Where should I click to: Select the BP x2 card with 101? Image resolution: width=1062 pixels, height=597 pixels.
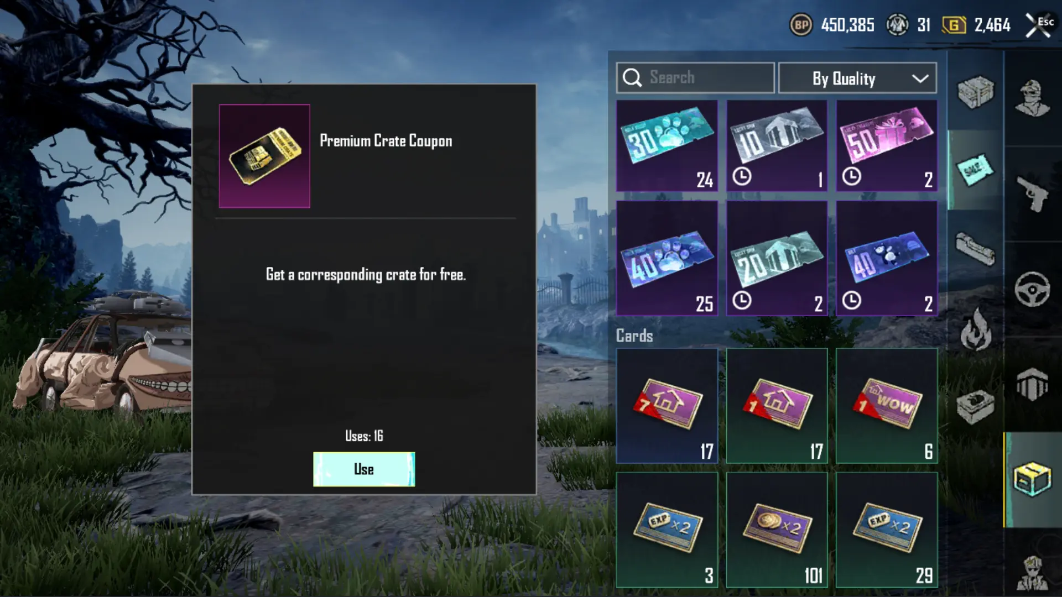777,530
